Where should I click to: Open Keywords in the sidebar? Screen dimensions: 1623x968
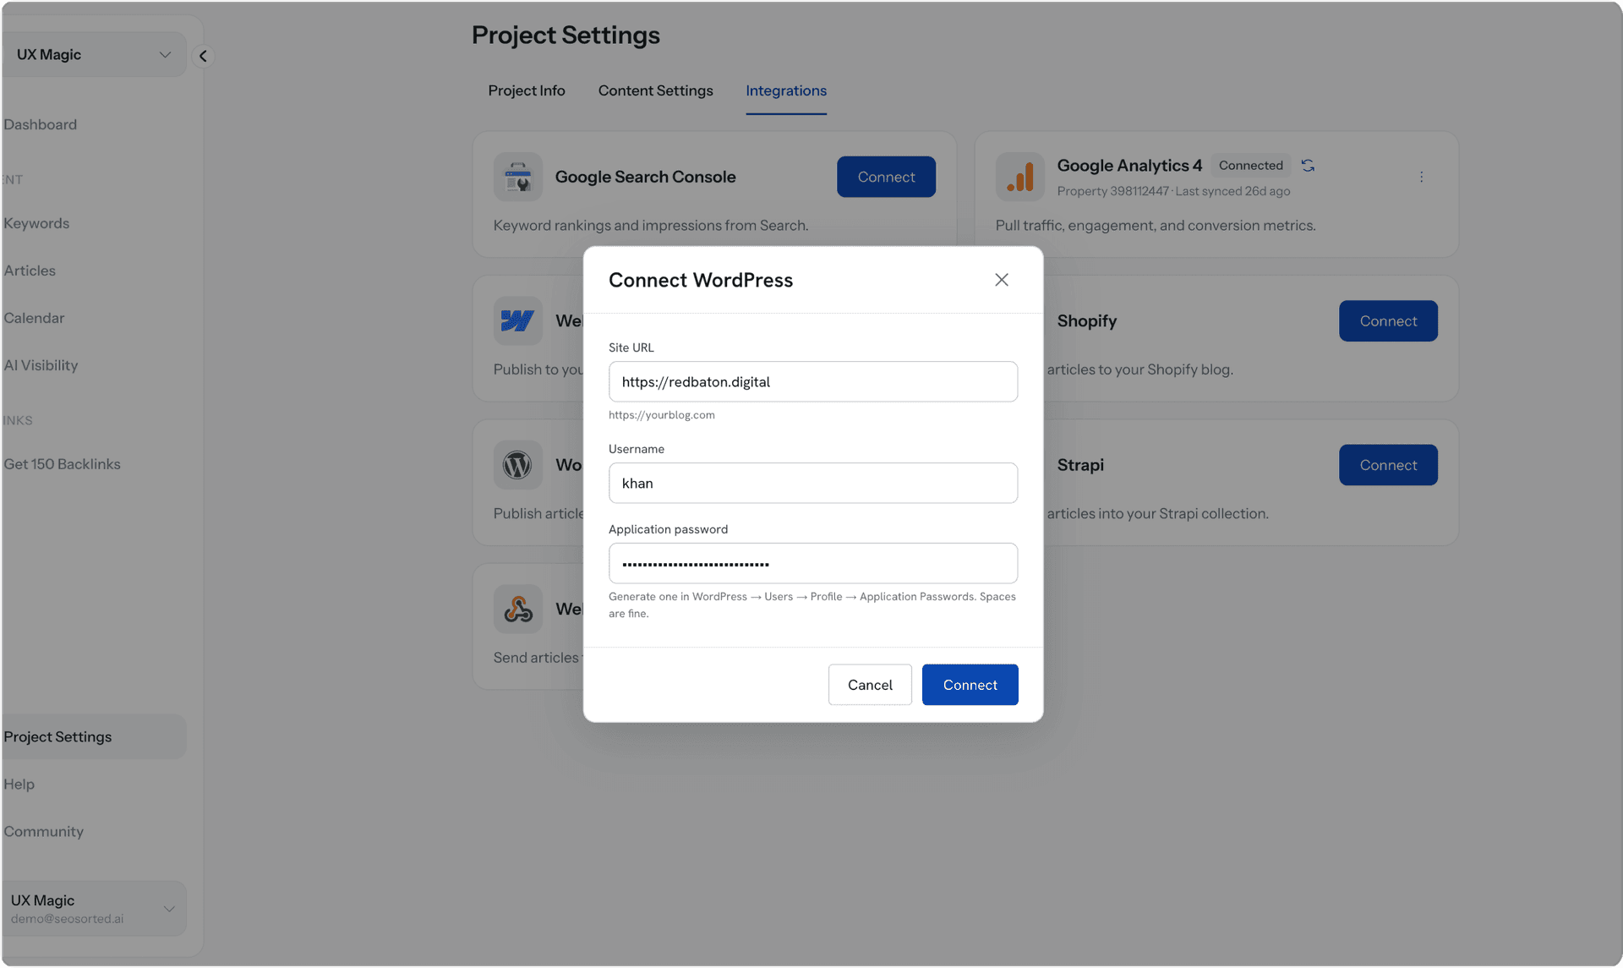point(36,223)
